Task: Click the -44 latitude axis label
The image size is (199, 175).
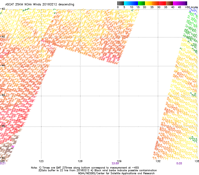Action: [x=2, y=65]
